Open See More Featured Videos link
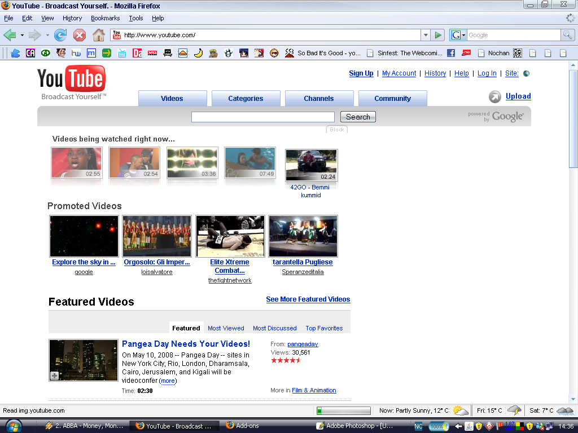578x433 pixels. pyautogui.click(x=308, y=299)
